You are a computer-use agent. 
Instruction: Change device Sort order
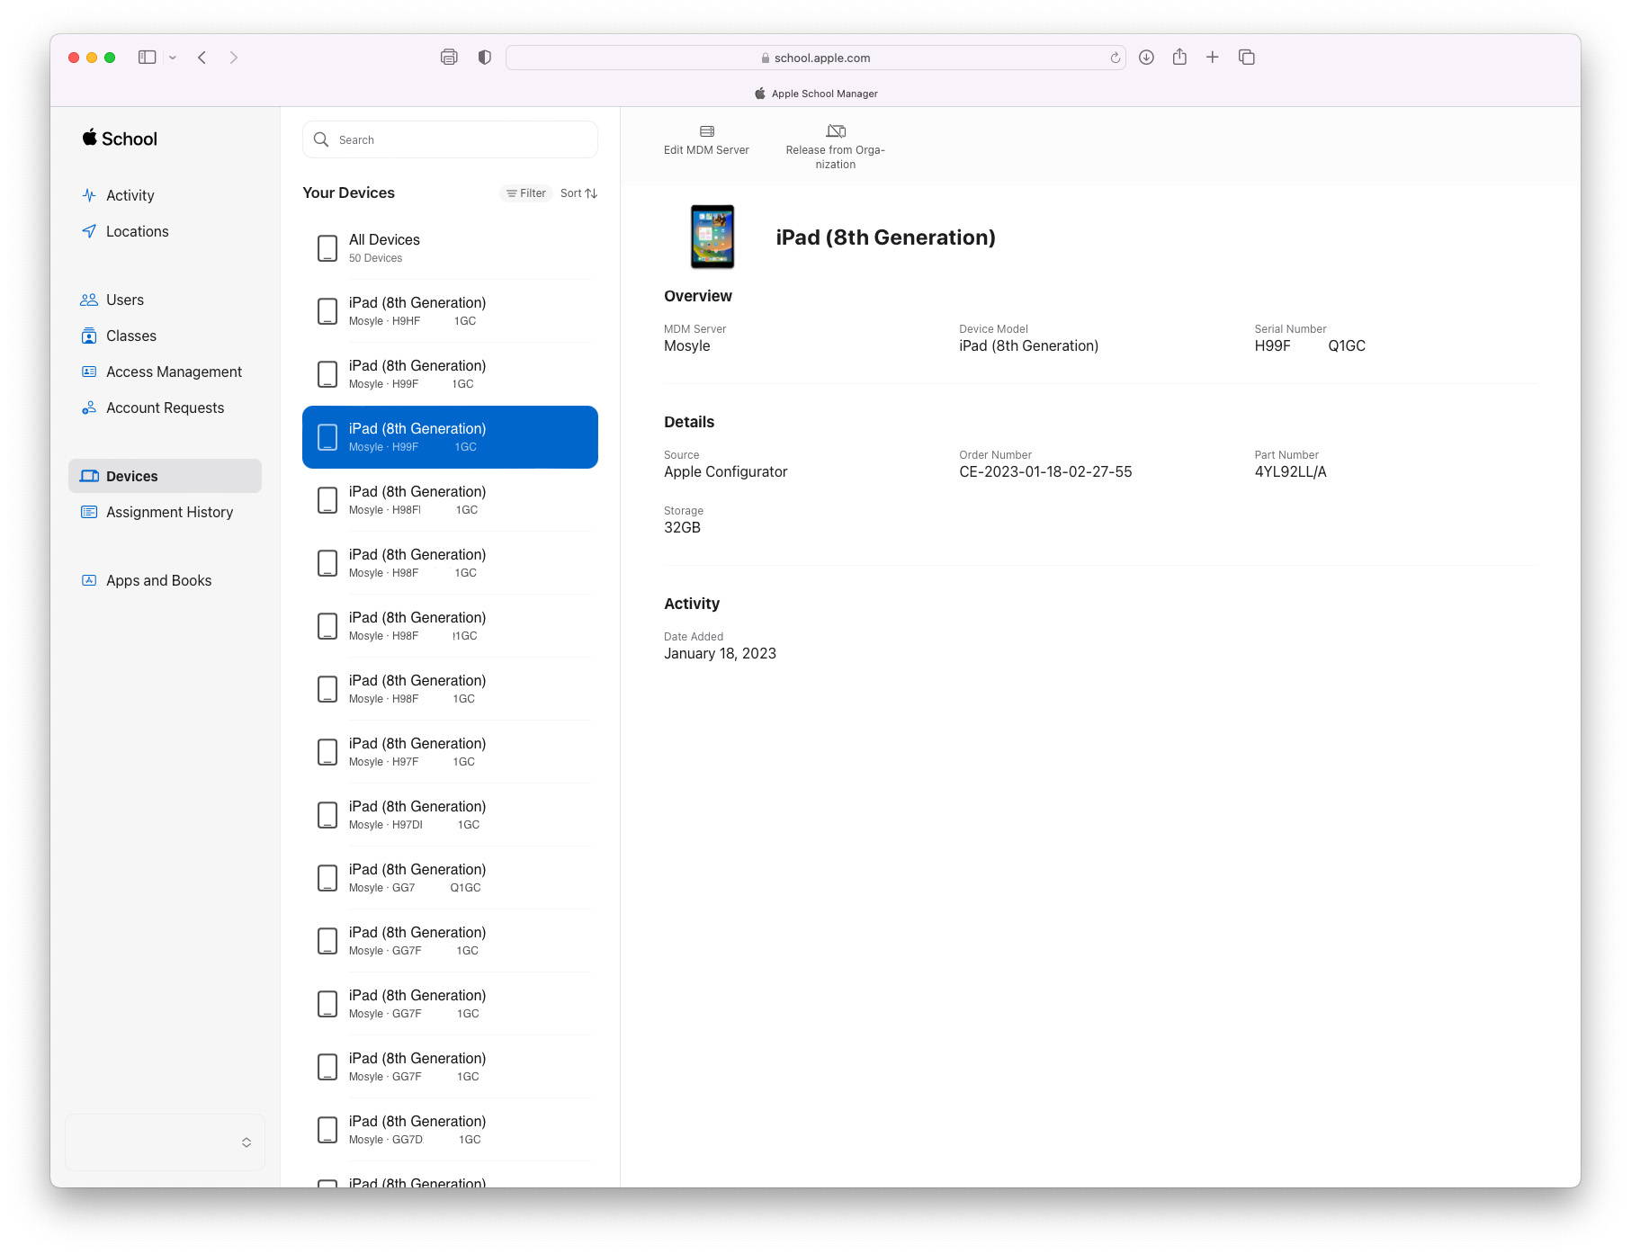[x=578, y=193]
